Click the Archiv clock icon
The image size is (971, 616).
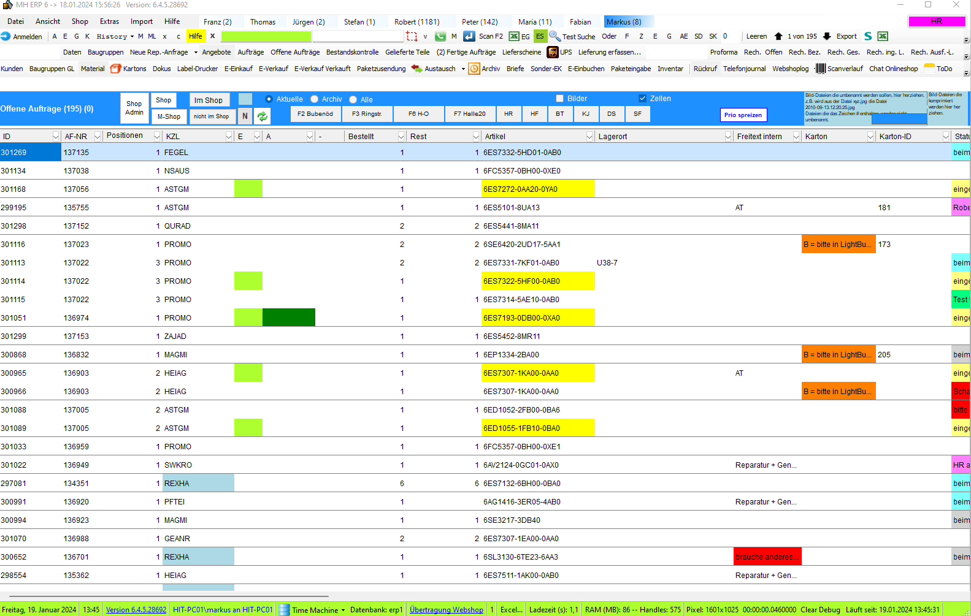(x=474, y=69)
